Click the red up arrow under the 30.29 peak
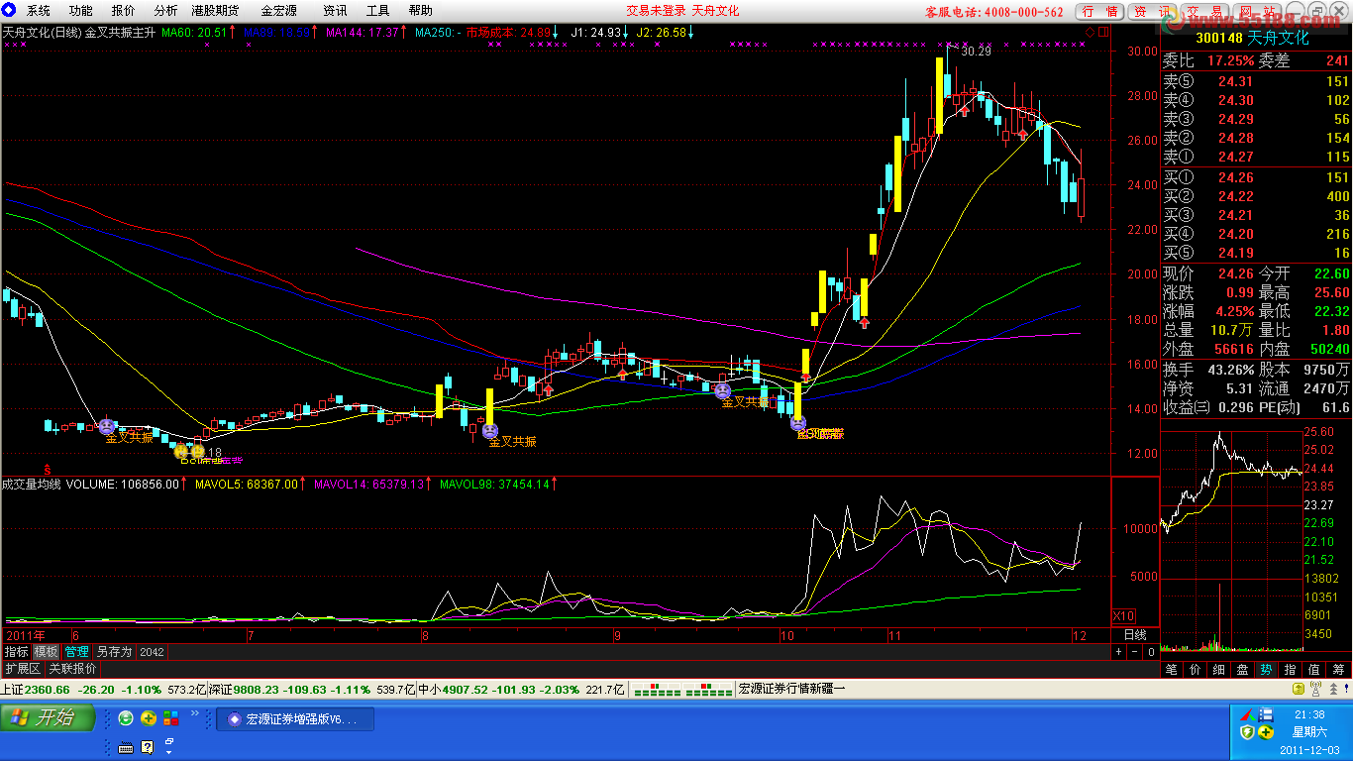1353x761 pixels. [x=964, y=113]
